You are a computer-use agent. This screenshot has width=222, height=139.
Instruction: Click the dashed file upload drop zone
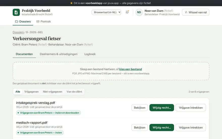111,71
